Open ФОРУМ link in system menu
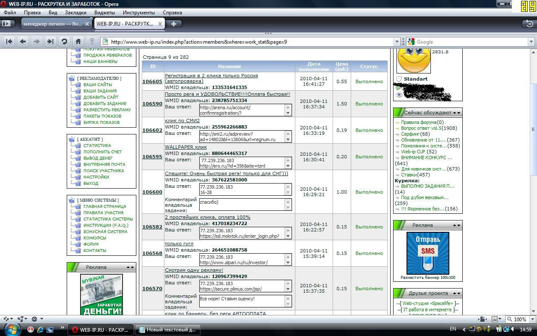 (x=91, y=244)
